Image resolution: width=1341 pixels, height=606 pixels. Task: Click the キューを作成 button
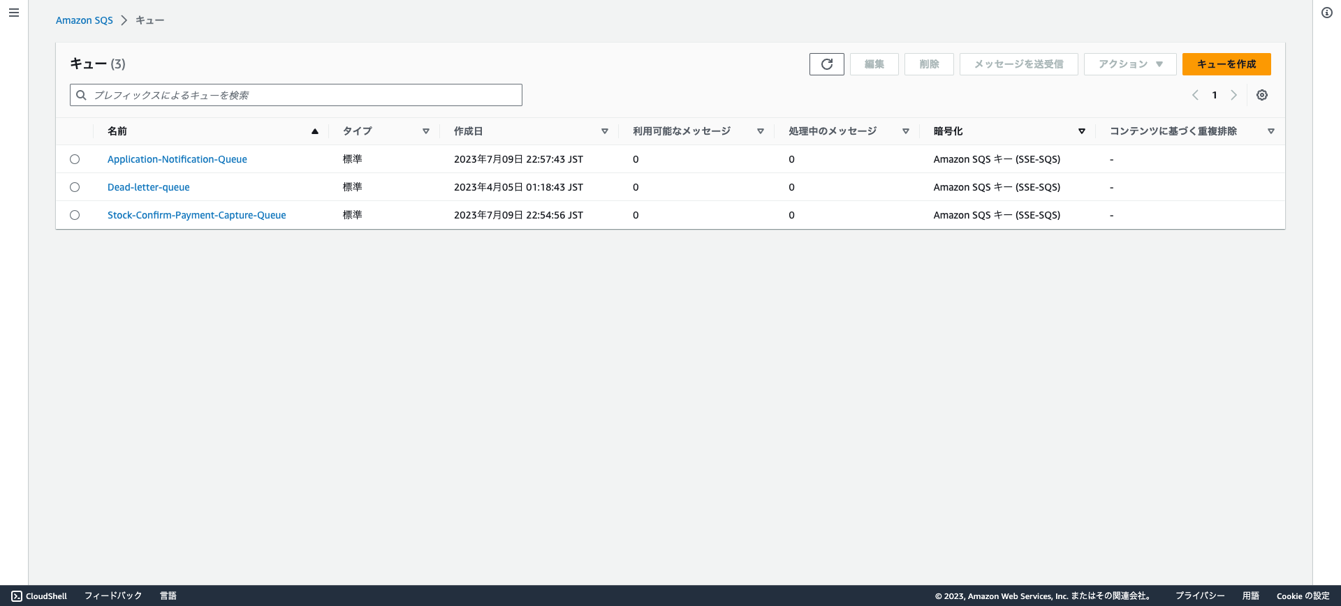[x=1226, y=64]
